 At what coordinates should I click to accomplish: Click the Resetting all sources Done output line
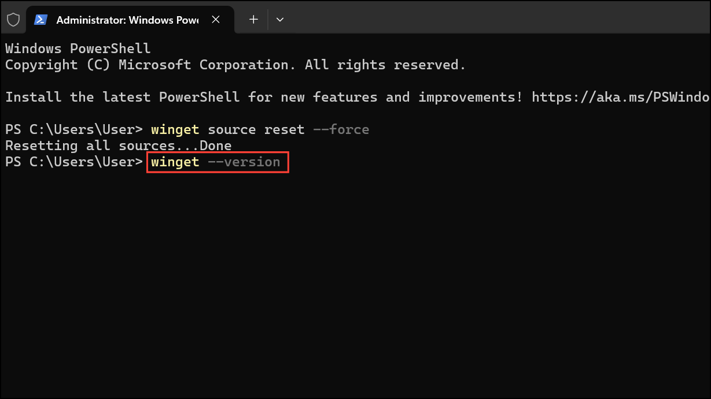point(117,145)
